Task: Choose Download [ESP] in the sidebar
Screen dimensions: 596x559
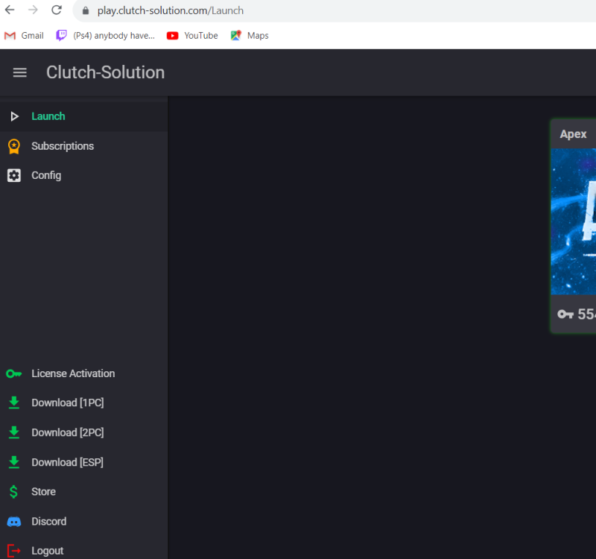Action: coord(67,463)
